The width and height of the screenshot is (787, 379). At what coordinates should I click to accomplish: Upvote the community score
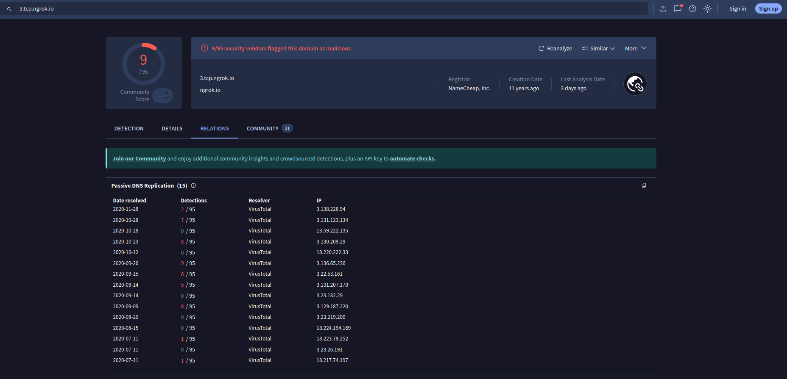(x=167, y=93)
